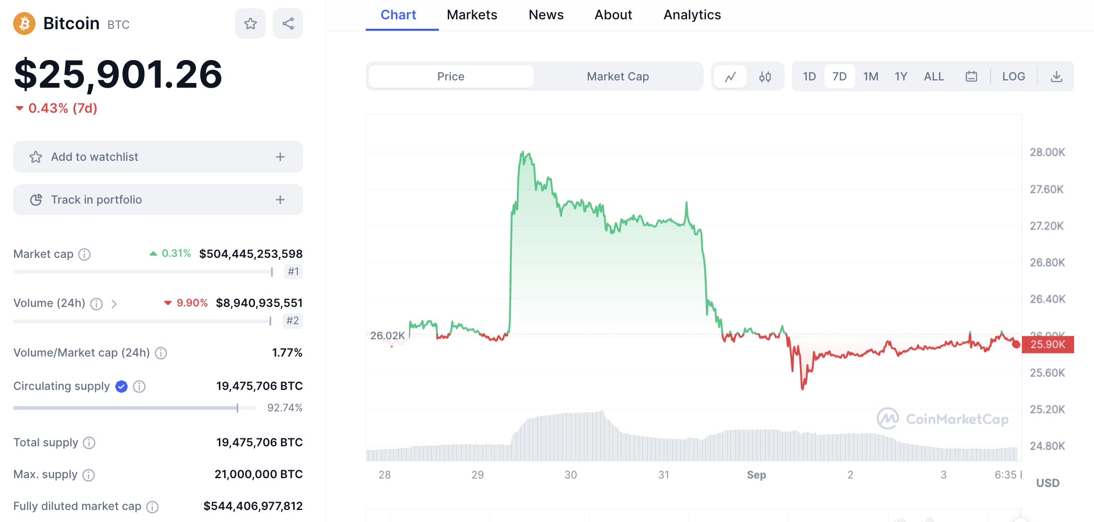Open the Markets tab
1094x522 pixels.
point(472,15)
